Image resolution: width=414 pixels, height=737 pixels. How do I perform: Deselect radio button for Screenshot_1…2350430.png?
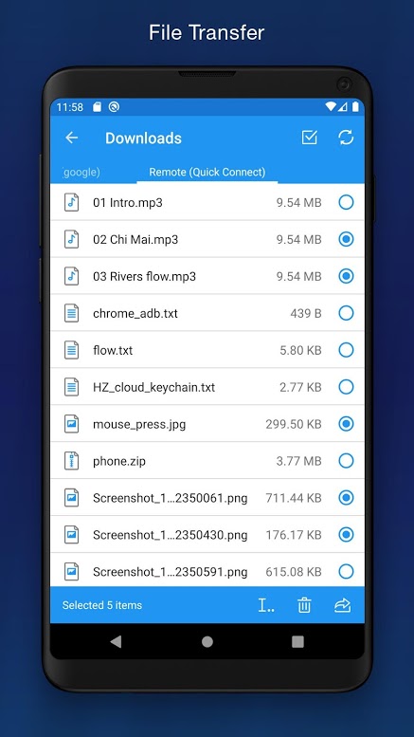(x=346, y=535)
